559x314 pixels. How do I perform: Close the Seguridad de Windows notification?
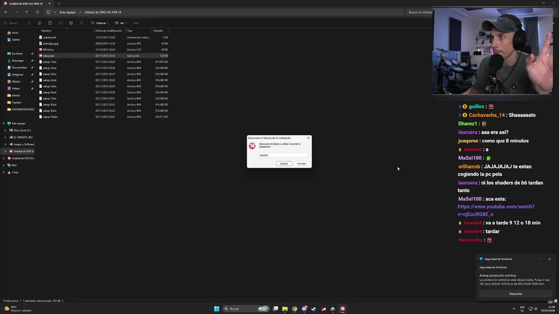[549, 259]
